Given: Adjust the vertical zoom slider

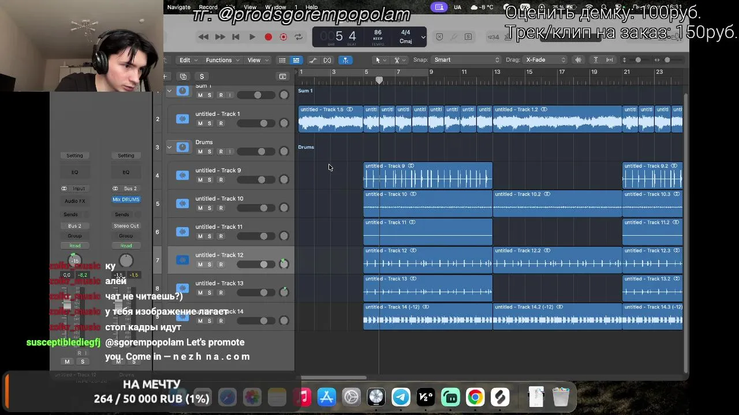Looking at the screenshot, I should coord(638,60).
